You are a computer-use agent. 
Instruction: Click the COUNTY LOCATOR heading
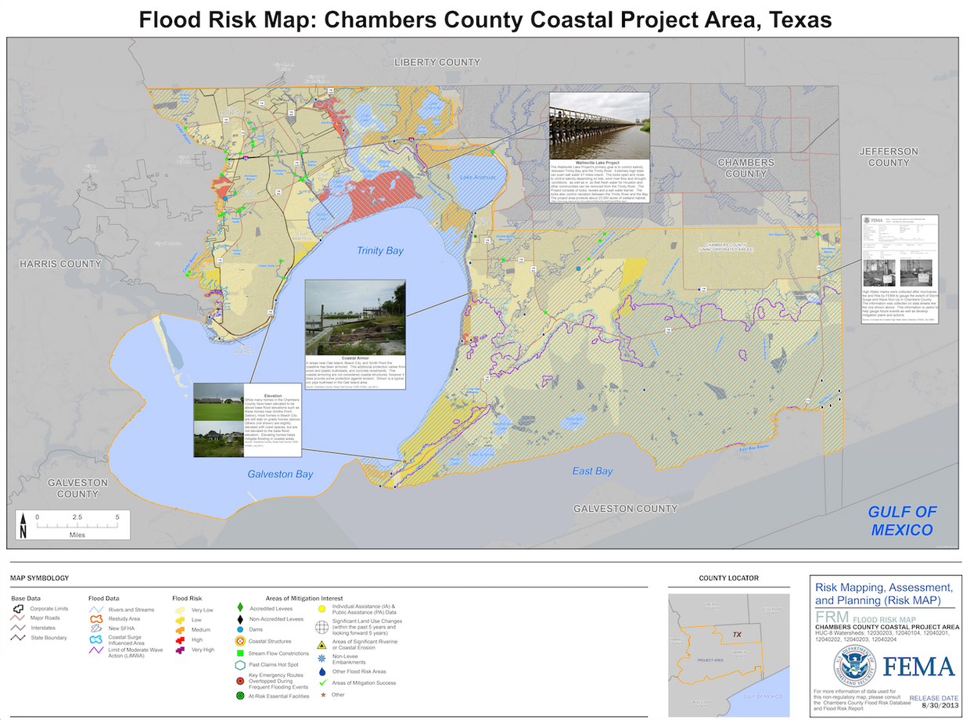coord(728,578)
